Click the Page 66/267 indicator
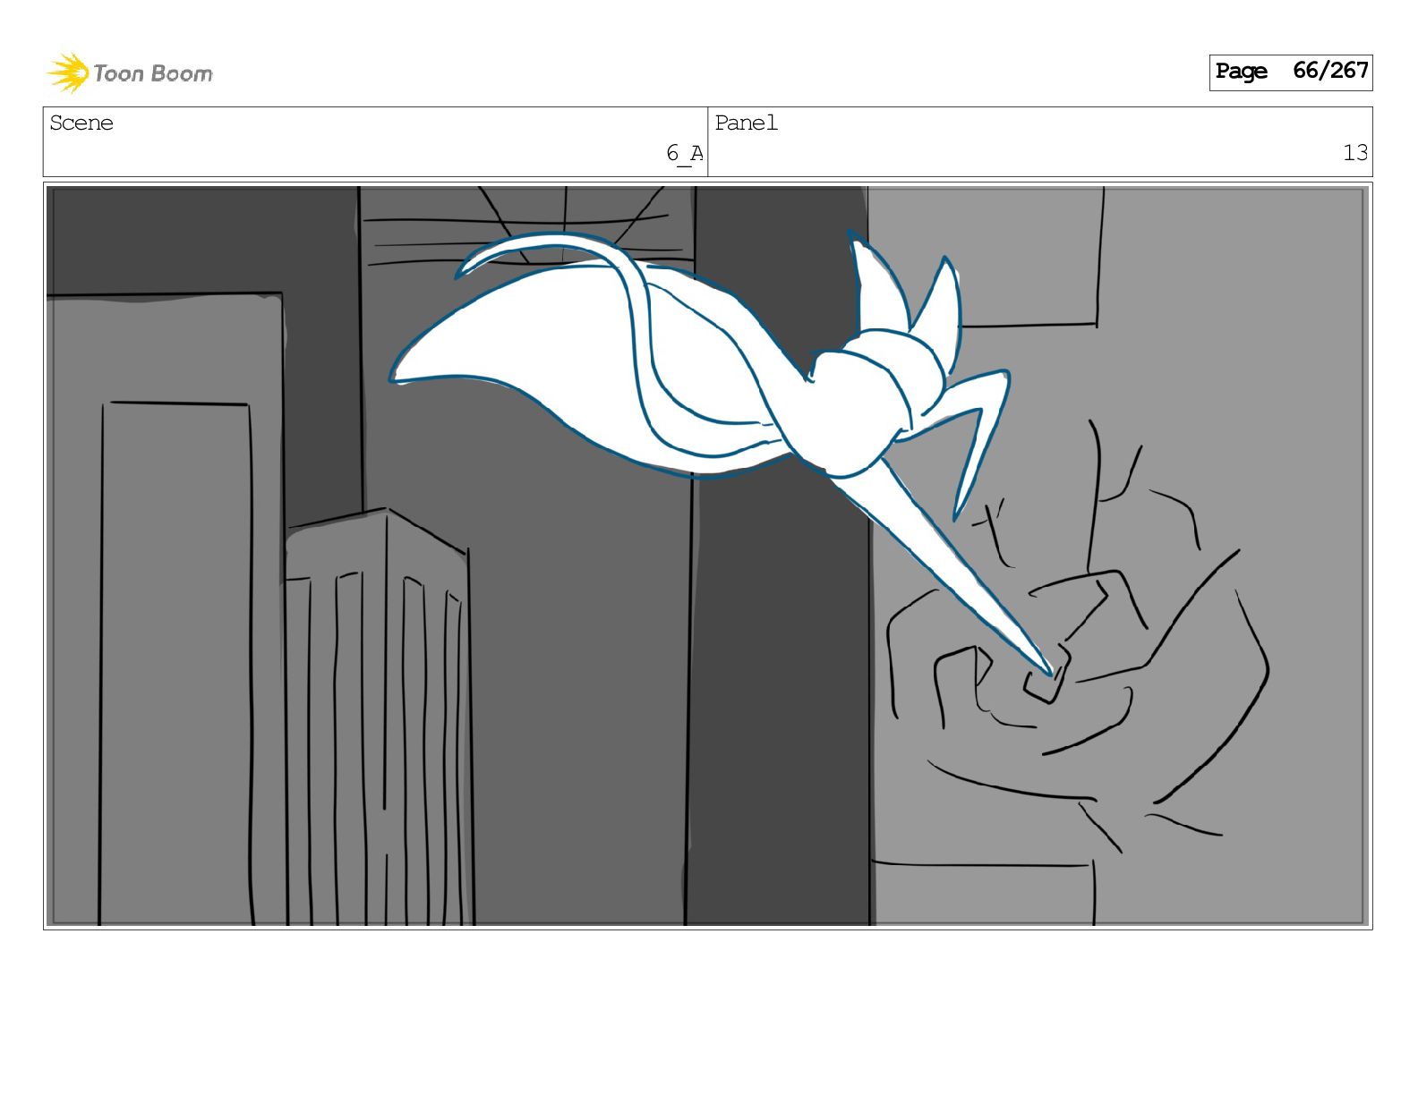The image size is (1418, 1095). 1290,72
